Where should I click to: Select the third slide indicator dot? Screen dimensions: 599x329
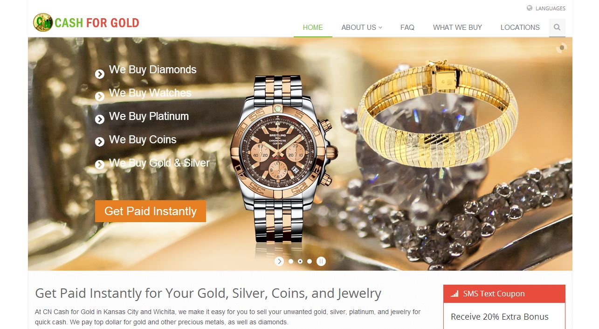coord(310,261)
